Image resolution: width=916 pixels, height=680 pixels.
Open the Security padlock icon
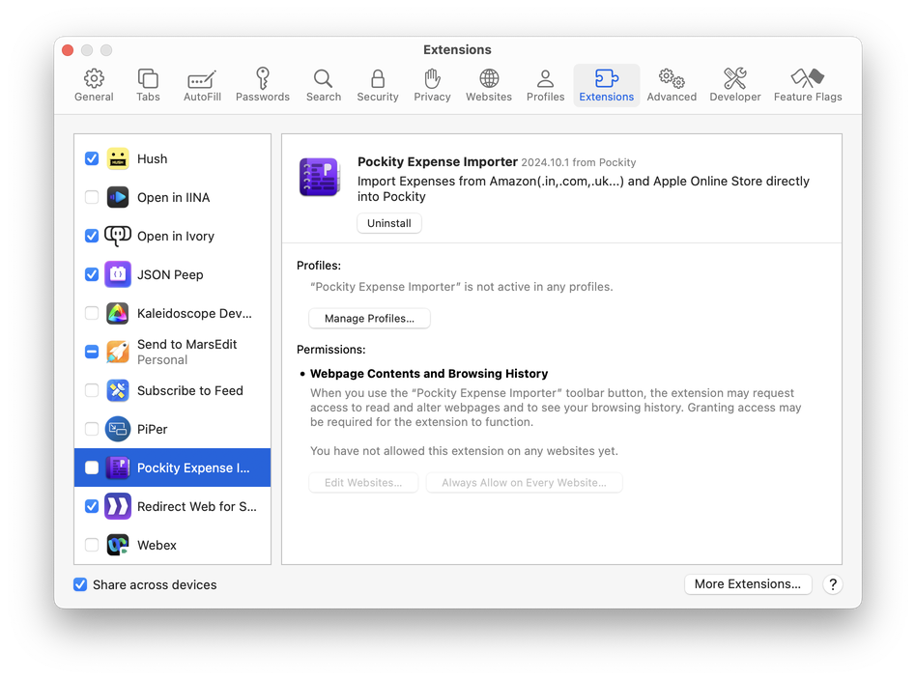378,78
